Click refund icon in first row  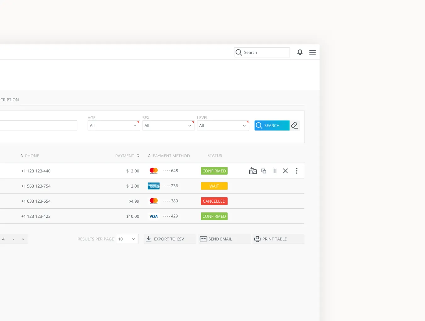[253, 171]
